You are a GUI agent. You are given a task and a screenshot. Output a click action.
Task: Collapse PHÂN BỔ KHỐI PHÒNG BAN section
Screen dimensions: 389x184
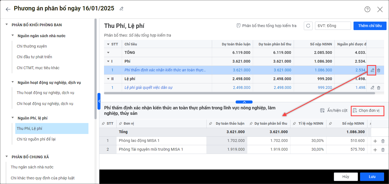(7, 25)
